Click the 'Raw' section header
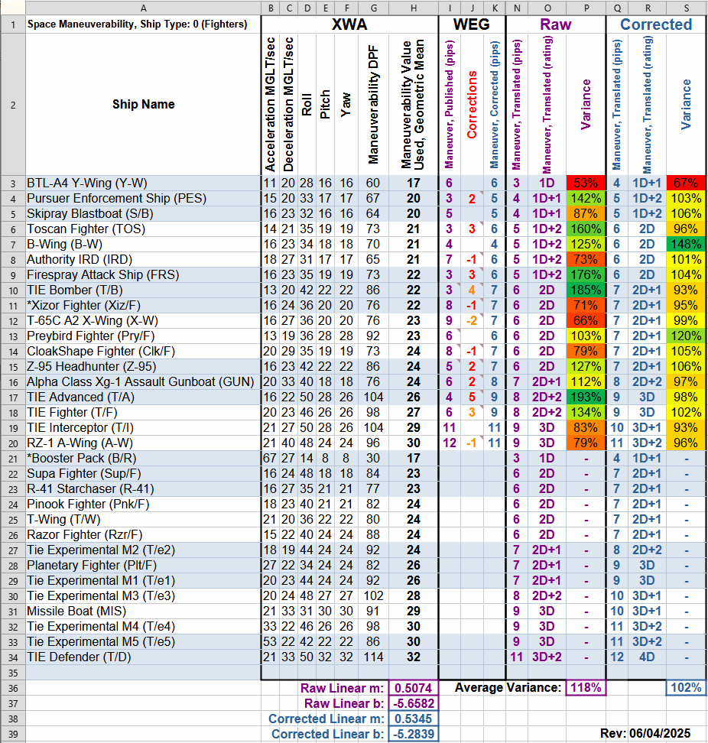Viewport: 708px width, 743px height. (555, 24)
